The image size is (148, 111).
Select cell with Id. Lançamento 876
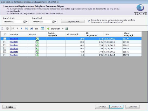[x=94, y=42]
